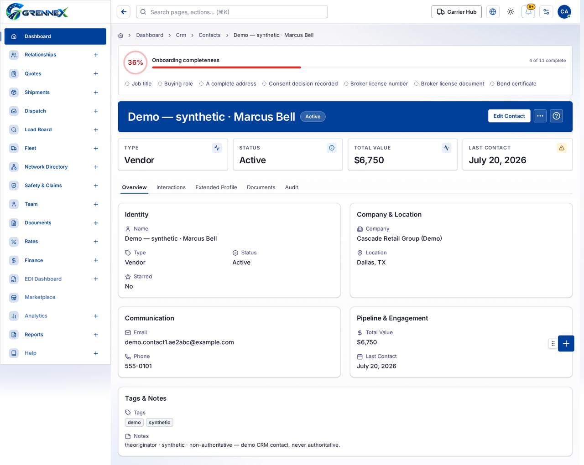Switch to the Extended Profile tab
This screenshot has width=584, height=465.
click(216, 187)
